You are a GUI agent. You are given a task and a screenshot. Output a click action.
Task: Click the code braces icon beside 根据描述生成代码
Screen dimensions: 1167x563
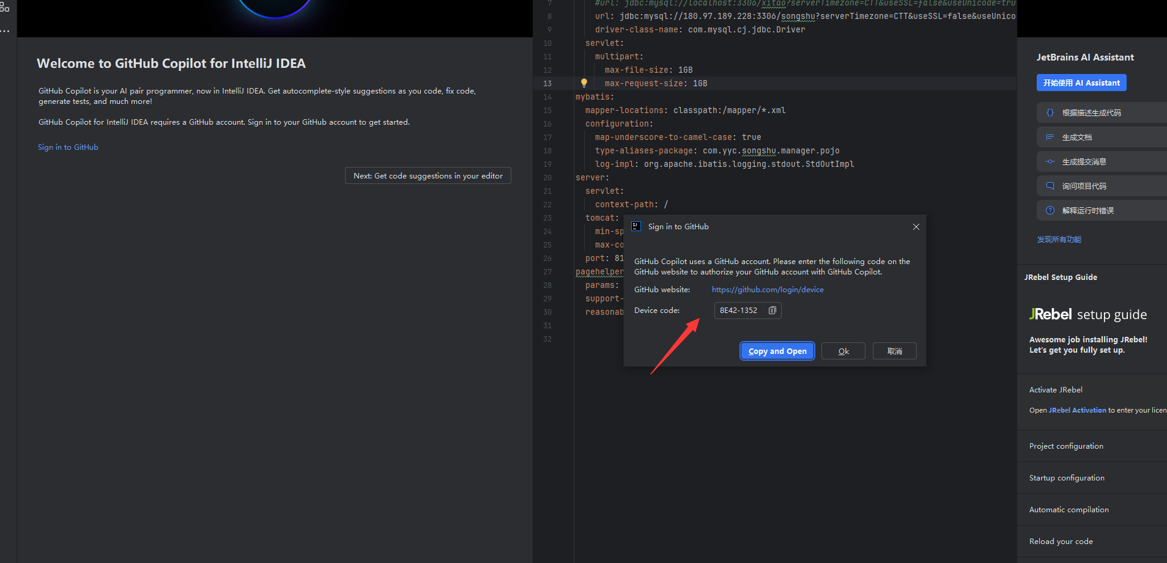1050,112
